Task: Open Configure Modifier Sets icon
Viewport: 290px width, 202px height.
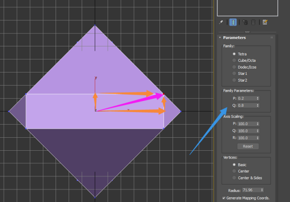Action: coord(265,22)
